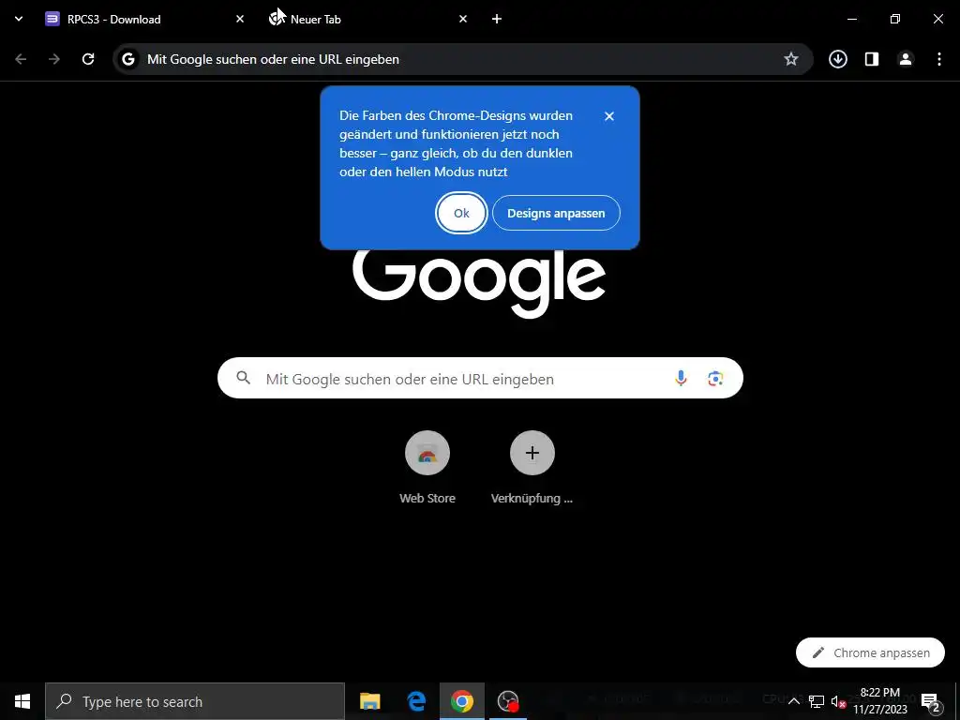Open network status tray icon

pos(817,701)
